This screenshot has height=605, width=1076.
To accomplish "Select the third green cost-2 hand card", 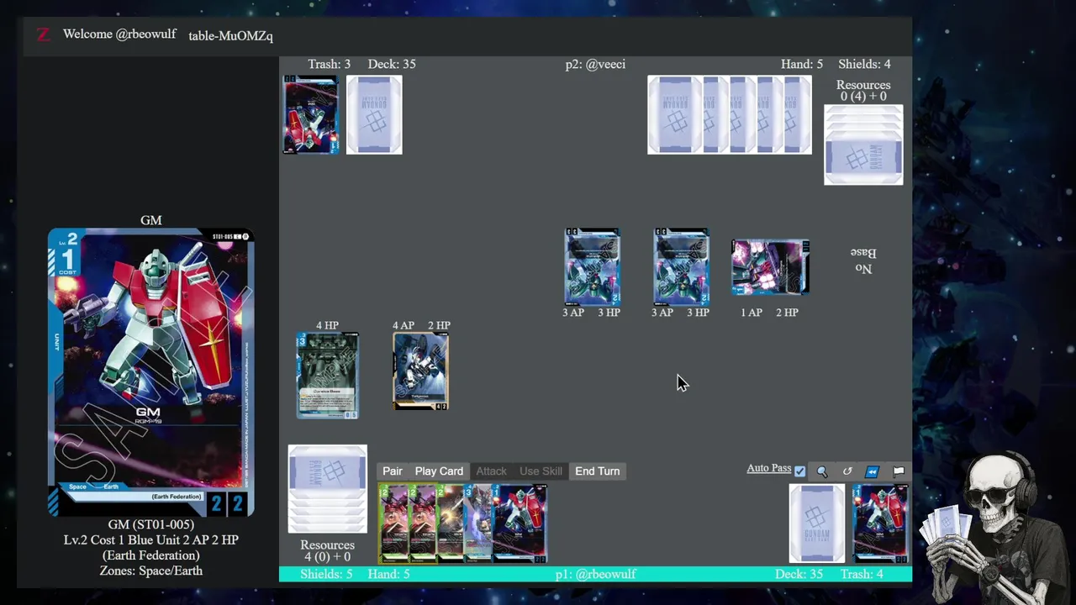I will coord(450,523).
